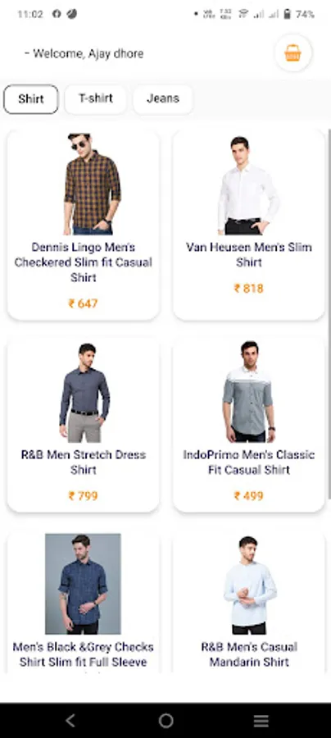Tap the ₹ 499 price on IndoPrimo card
The height and width of the screenshot is (738, 331).
click(x=249, y=495)
